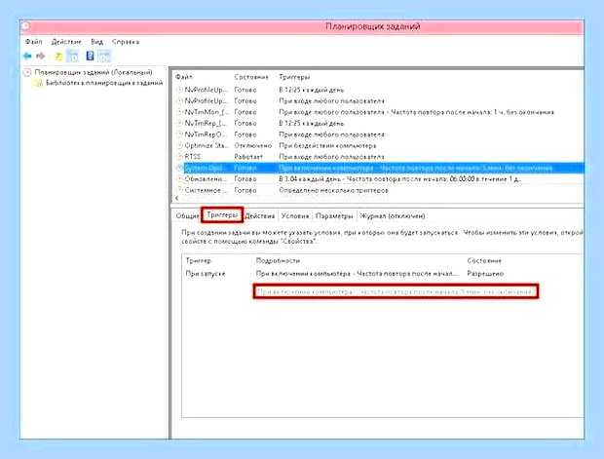
Task: Click the task icon beside Optimize Sta...
Action: coord(179,145)
